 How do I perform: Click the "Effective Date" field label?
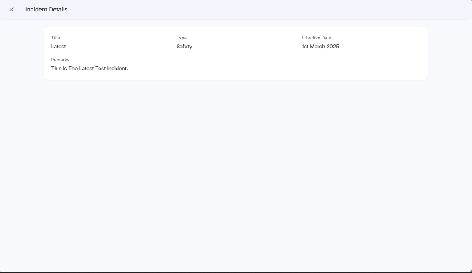point(316,38)
